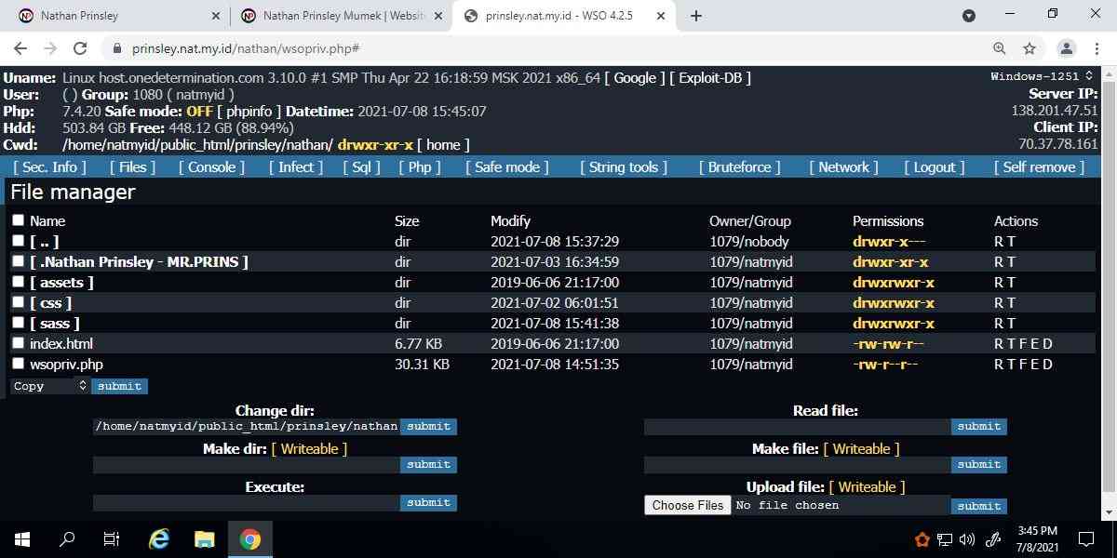Open the Infect menu item
This screenshot has width=1117, height=558.
click(296, 167)
